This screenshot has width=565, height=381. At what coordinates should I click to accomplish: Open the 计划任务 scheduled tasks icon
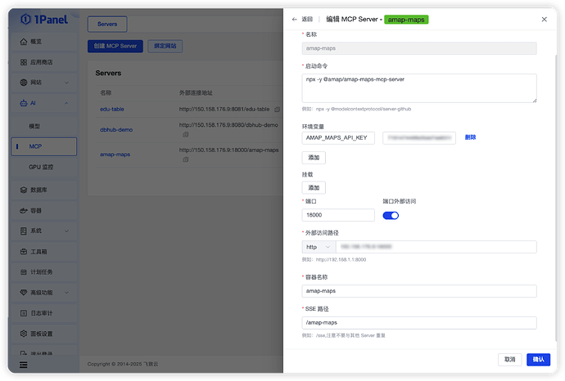coord(24,272)
